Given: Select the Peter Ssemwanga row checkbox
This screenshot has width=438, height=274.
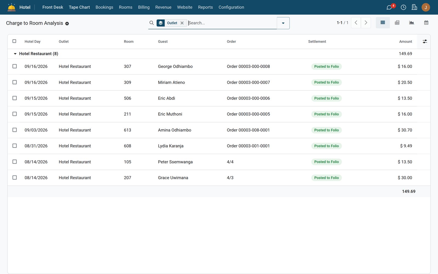Looking at the screenshot, I should coord(15,162).
